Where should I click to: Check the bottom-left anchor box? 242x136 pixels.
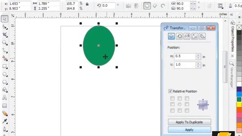(x=172, y=110)
